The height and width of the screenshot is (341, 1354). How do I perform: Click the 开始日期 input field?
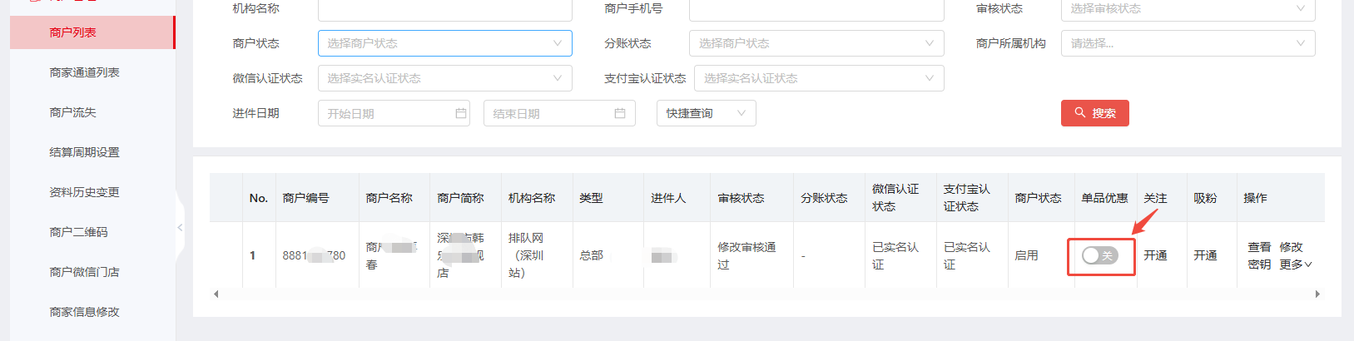[384, 113]
